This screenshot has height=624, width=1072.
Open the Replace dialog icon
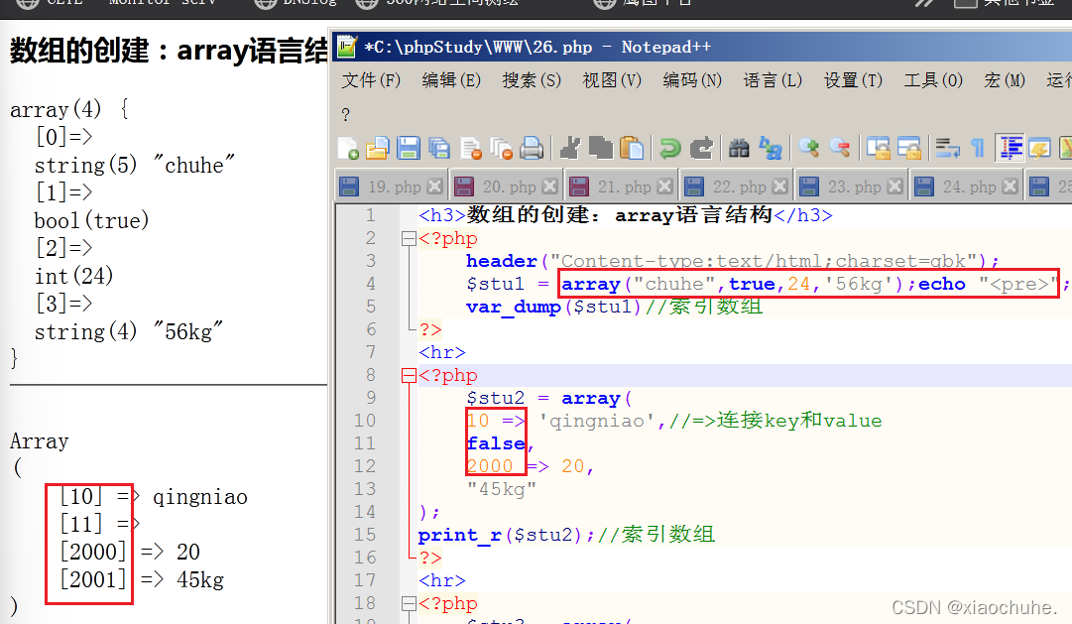771,148
